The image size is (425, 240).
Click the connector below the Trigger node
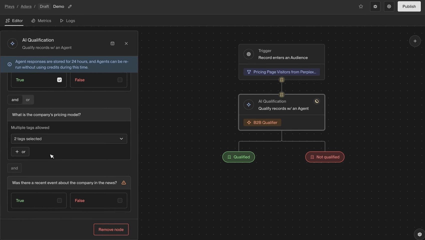tap(282, 80)
